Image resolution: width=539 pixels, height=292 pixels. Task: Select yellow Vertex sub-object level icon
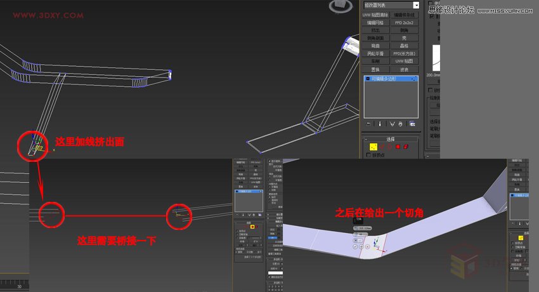point(373,147)
